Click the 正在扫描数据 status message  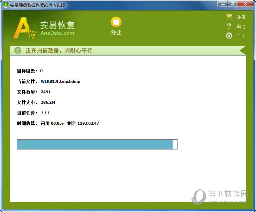point(59,50)
